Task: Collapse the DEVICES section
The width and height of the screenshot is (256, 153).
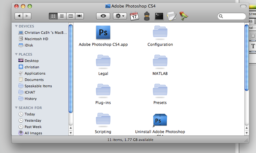Action: [16, 26]
